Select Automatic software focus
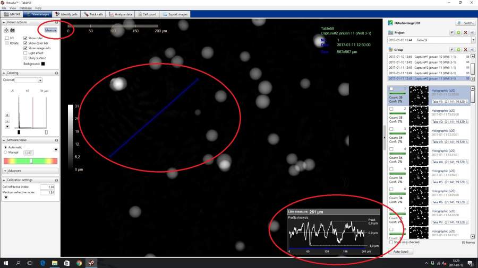This screenshot has height=268, width=478. [x=5, y=147]
